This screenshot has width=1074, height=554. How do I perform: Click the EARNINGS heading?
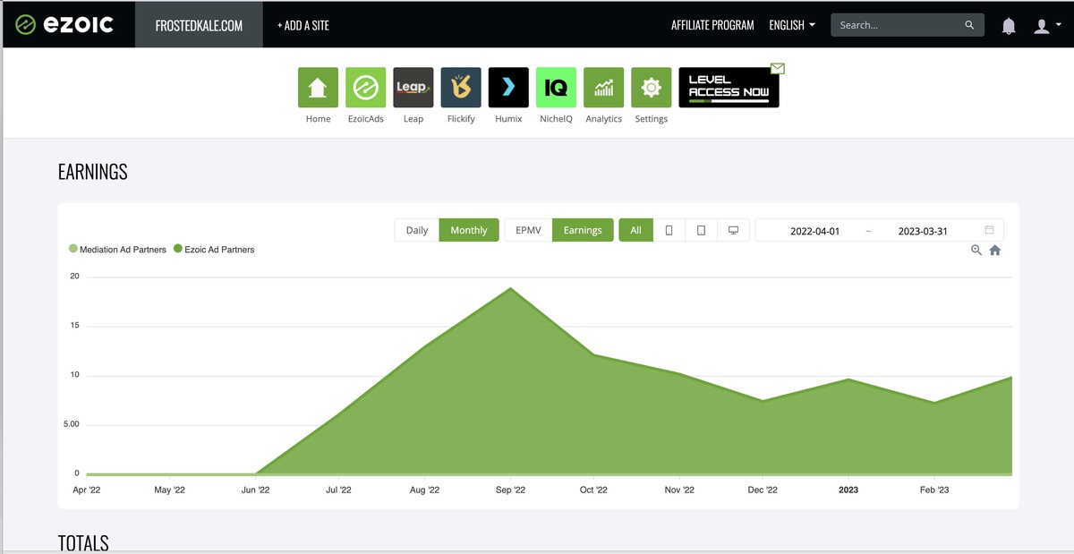coord(93,172)
